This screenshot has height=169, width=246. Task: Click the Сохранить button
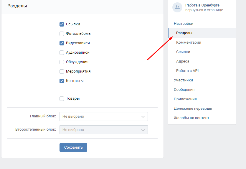pyautogui.click(x=73, y=147)
